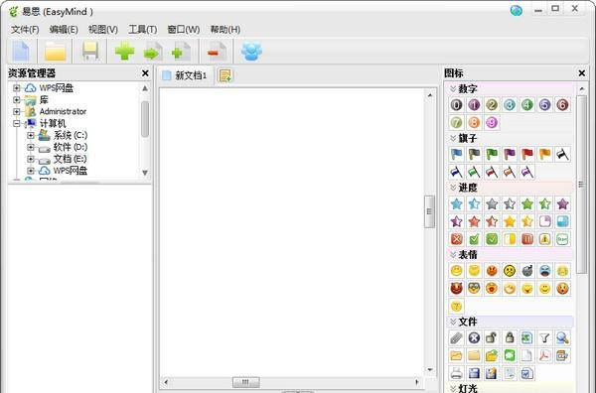
Task: Select 计算机 in the resource tree
Action: [53, 123]
